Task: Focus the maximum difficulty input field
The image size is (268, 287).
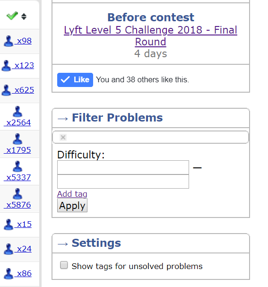Action: (x=123, y=182)
